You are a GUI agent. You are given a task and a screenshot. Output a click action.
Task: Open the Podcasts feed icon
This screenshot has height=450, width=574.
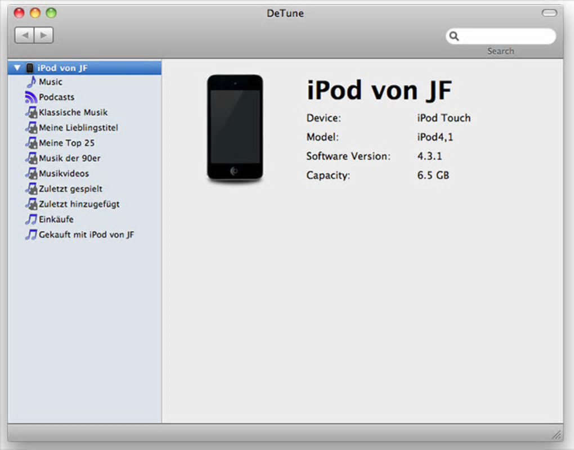point(31,97)
